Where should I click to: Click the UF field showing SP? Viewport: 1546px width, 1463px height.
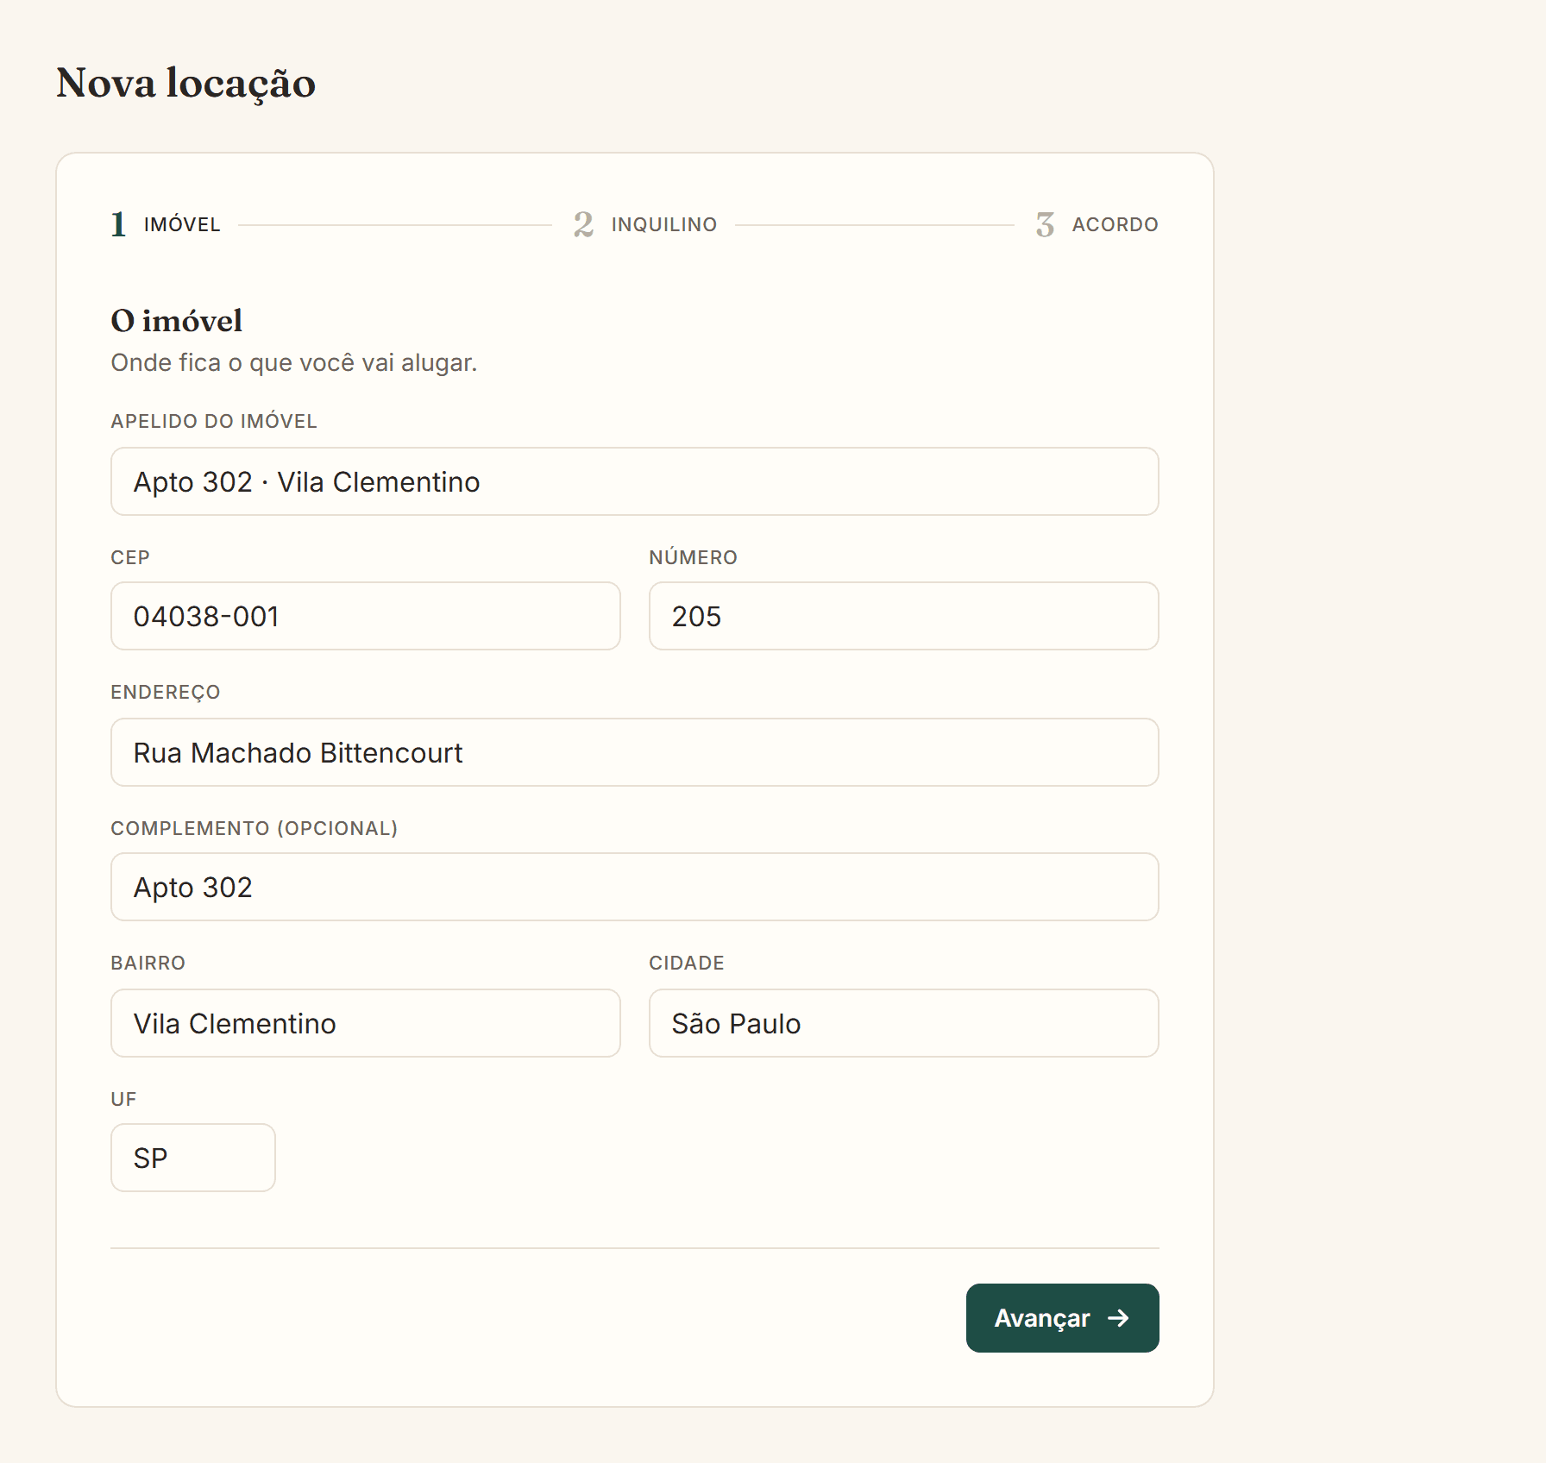click(193, 1158)
